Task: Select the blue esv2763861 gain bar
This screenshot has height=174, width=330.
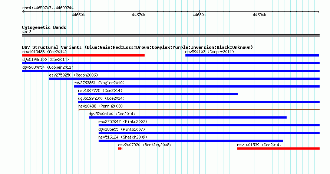Action: pos(197,86)
